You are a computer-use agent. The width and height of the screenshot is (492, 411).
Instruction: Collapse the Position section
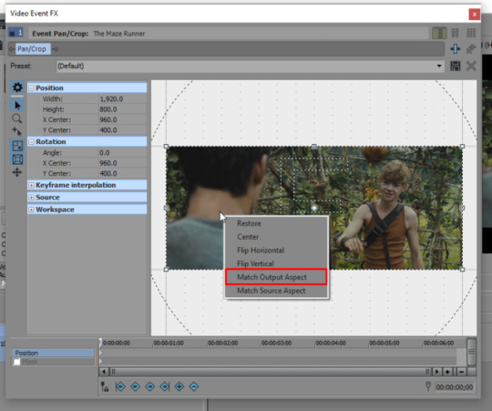pyautogui.click(x=31, y=88)
